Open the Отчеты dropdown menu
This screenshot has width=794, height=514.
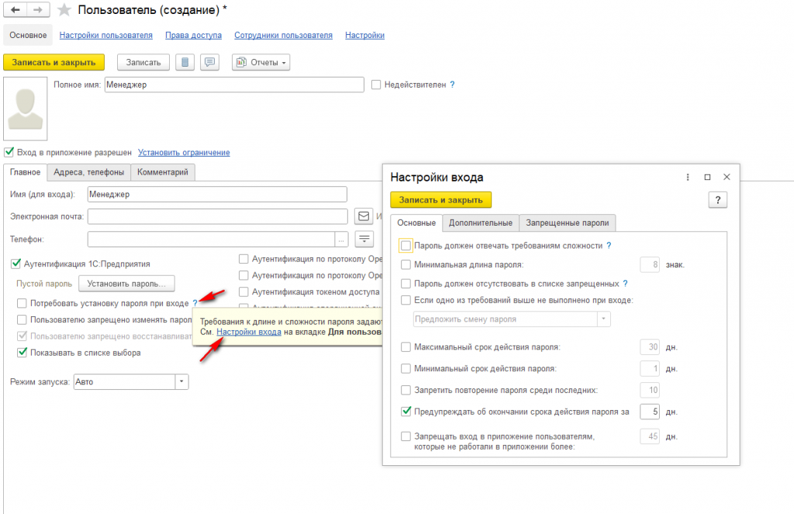[261, 62]
